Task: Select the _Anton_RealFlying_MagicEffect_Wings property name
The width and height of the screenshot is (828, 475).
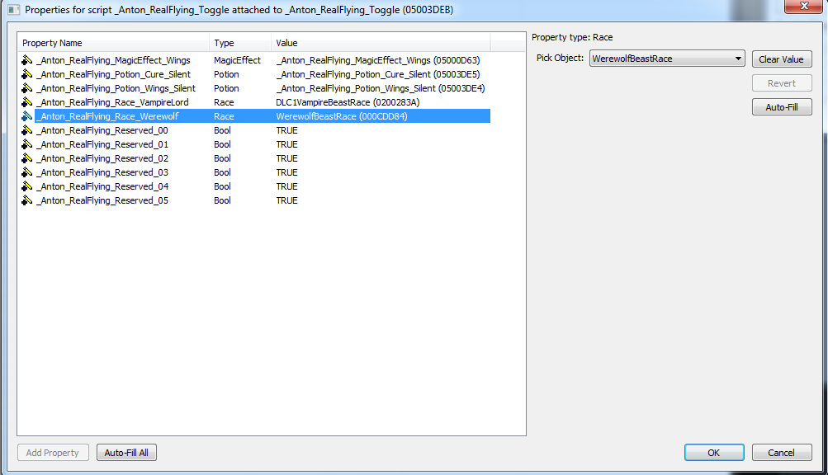Action: coord(113,60)
